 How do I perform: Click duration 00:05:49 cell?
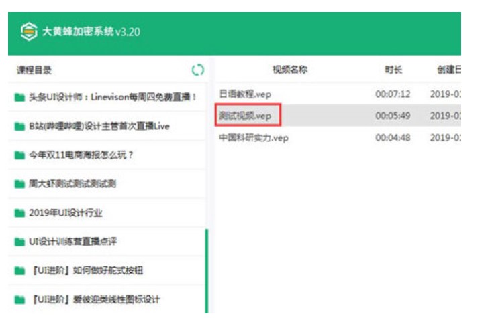point(393,116)
